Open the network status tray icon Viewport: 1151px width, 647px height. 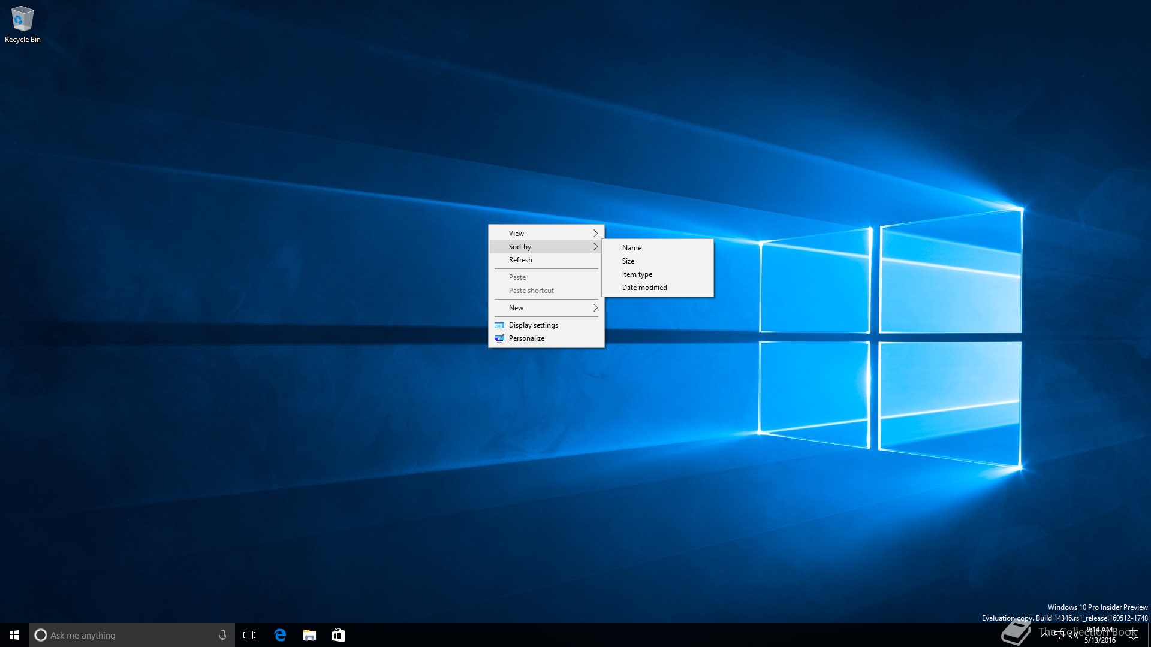click(x=1059, y=635)
